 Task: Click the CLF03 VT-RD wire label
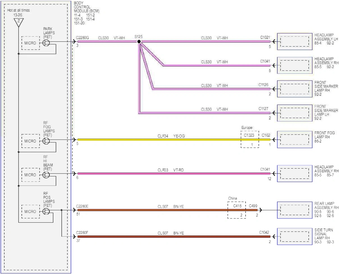point(171,170)
